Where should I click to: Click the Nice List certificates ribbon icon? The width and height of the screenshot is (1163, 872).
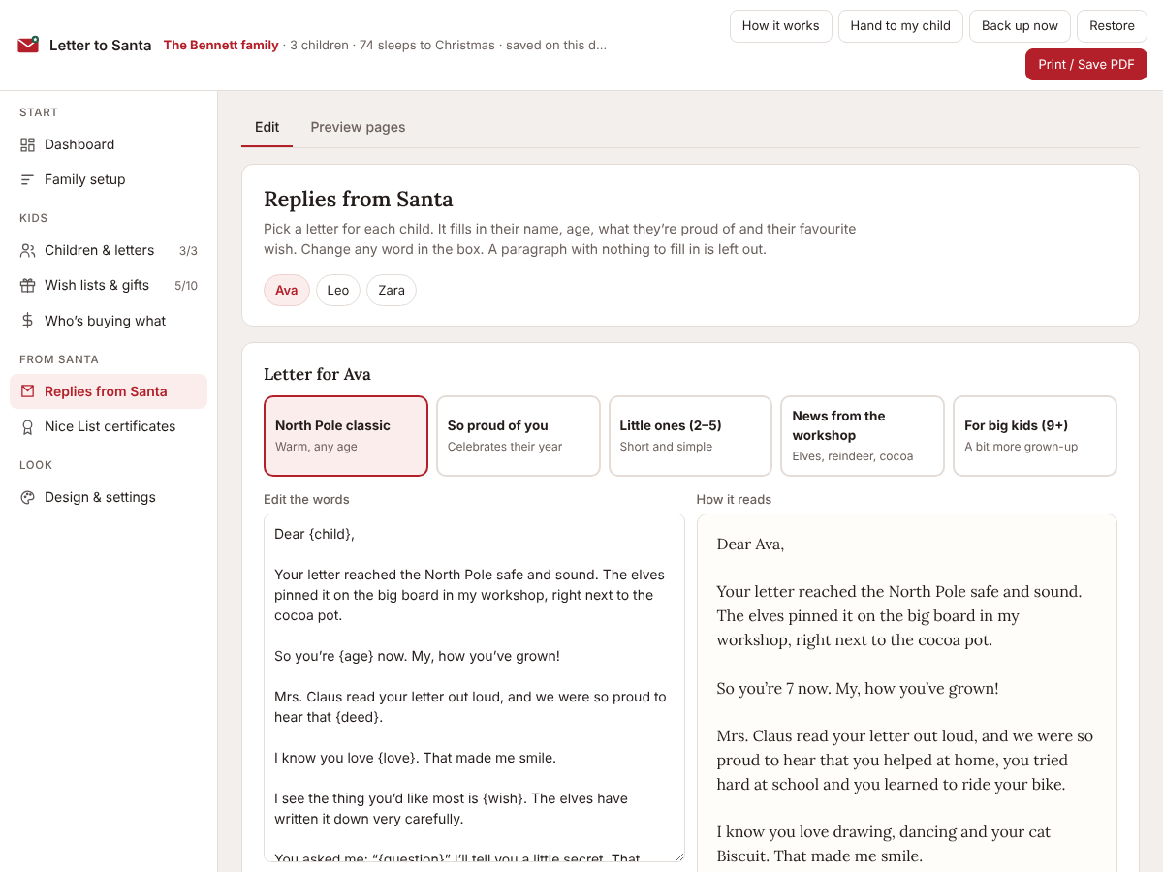click(x=27, y=426)
